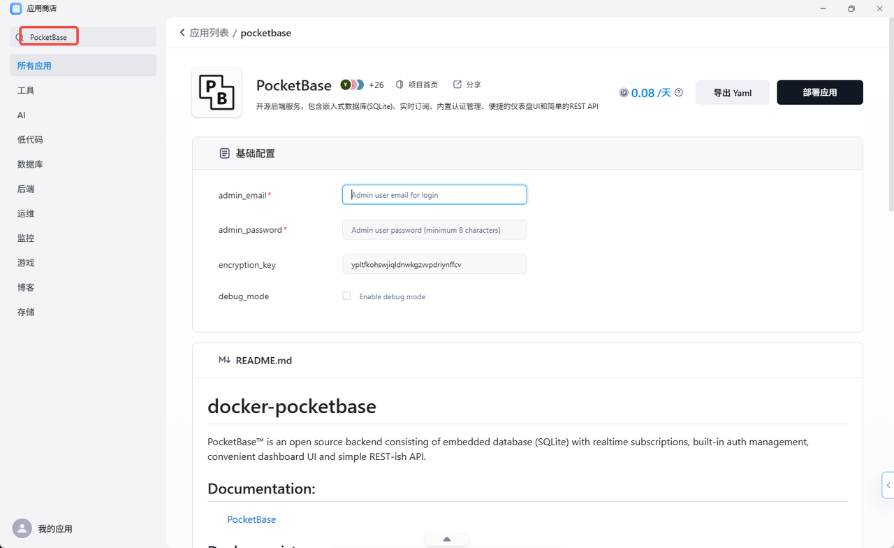Click the price help question icon

pos(679,92)
